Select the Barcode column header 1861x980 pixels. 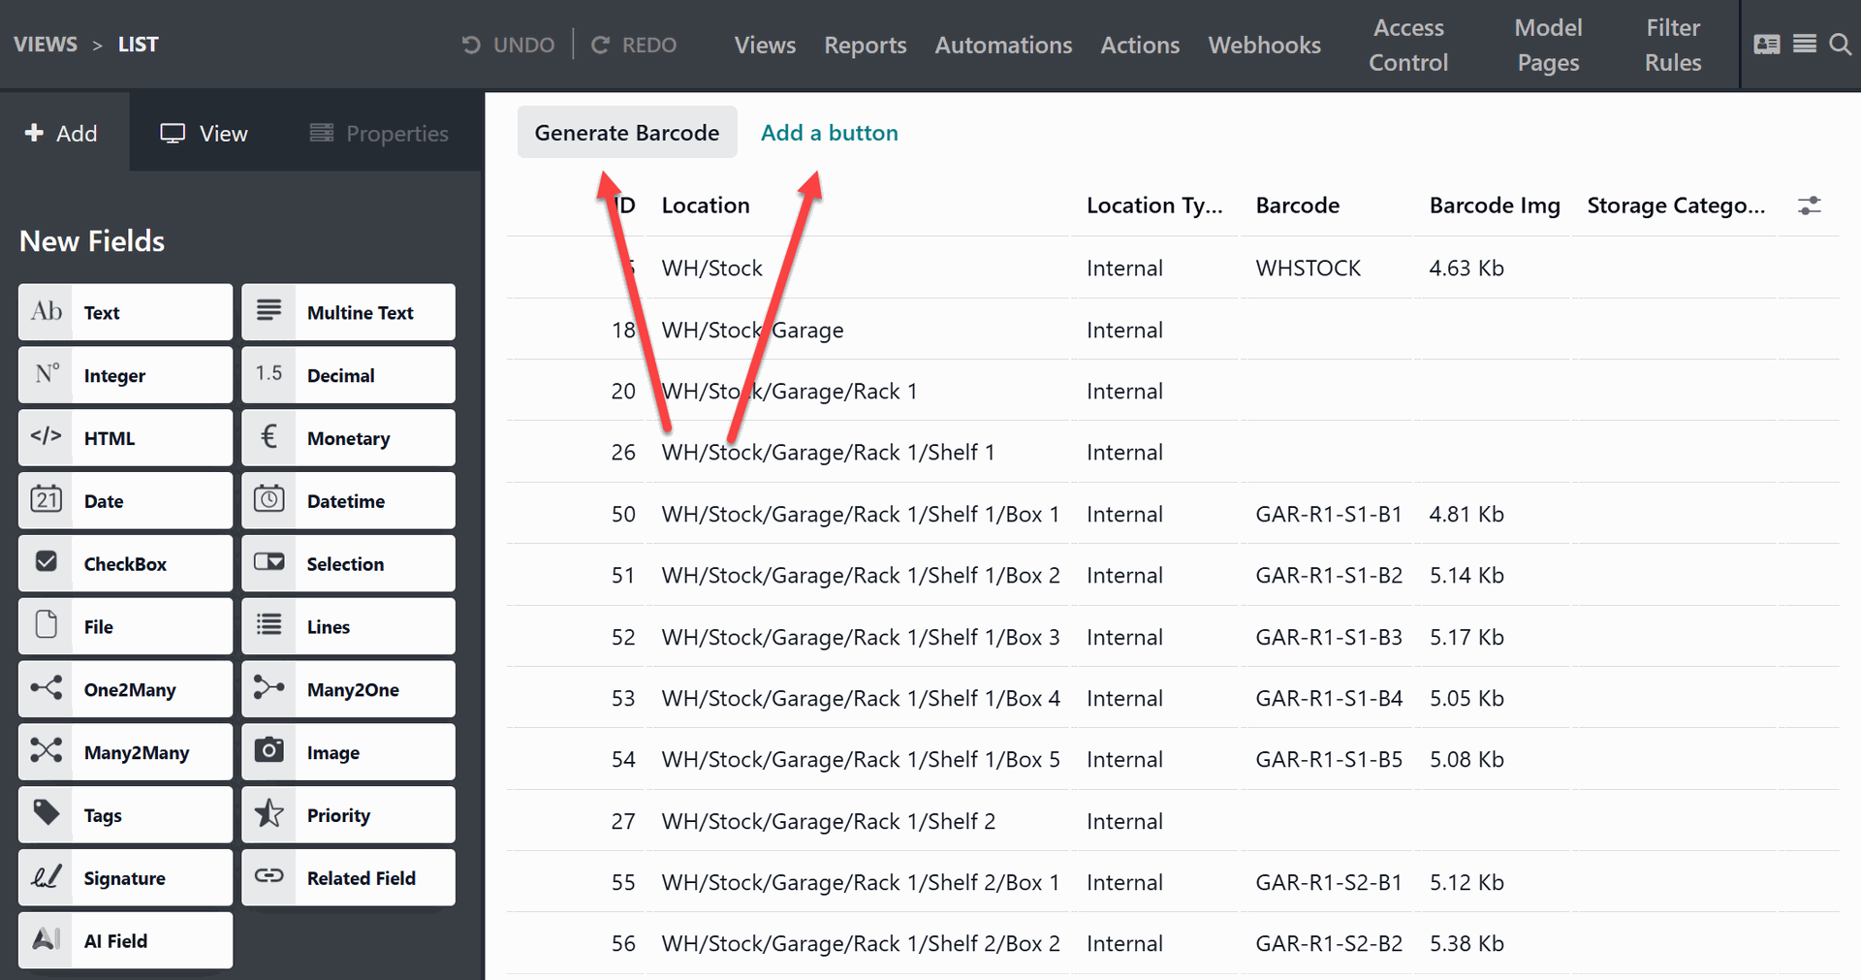pos(1297,205)
